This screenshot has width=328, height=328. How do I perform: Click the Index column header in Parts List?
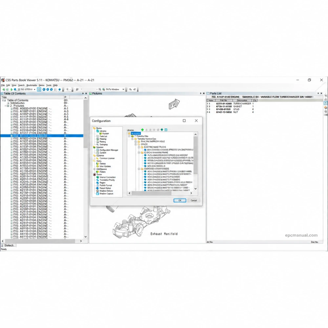pyautogui.click(x=211, y=100)
